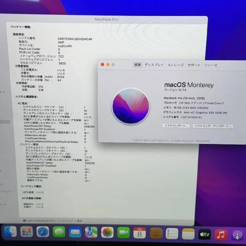Click the シリアル番号 line in About window
The width and height of the screenshot is (246, 246).
click(x=182, y=117)
